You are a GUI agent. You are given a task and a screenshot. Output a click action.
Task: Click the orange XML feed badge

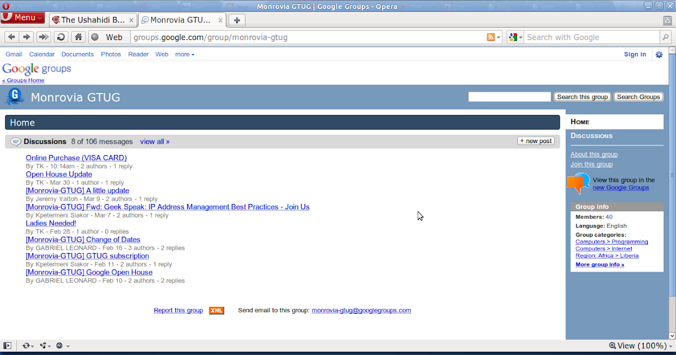(x=216, y=310)
